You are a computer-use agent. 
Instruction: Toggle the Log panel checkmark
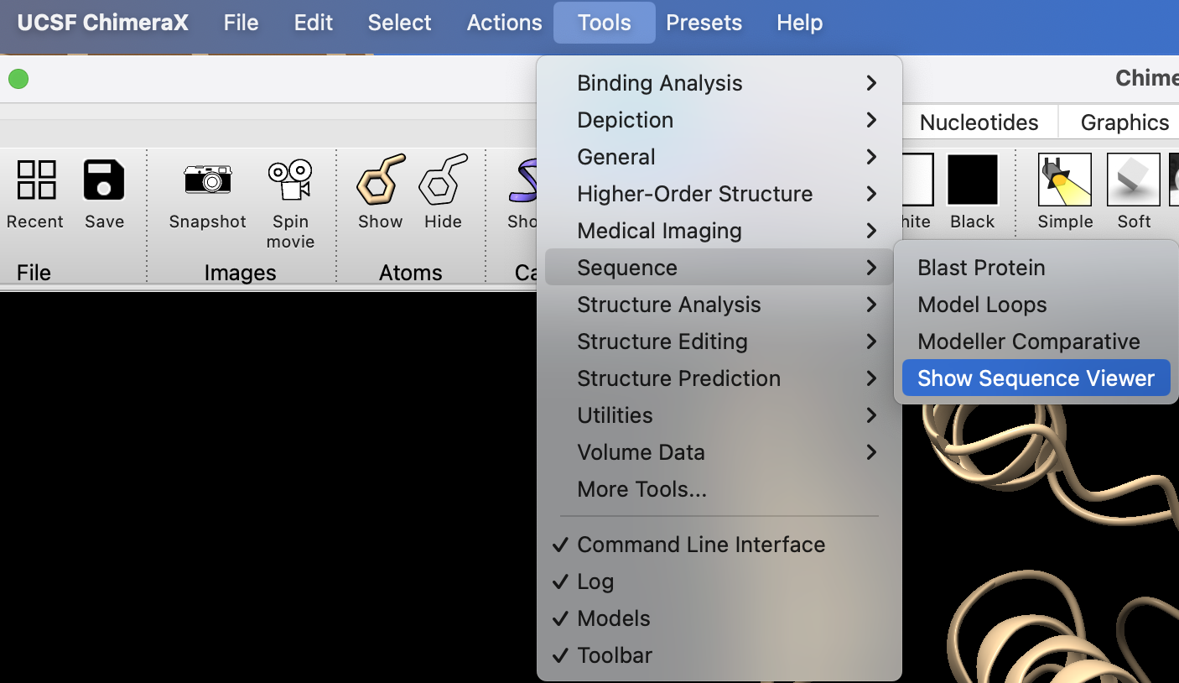(x=595, y=581)
